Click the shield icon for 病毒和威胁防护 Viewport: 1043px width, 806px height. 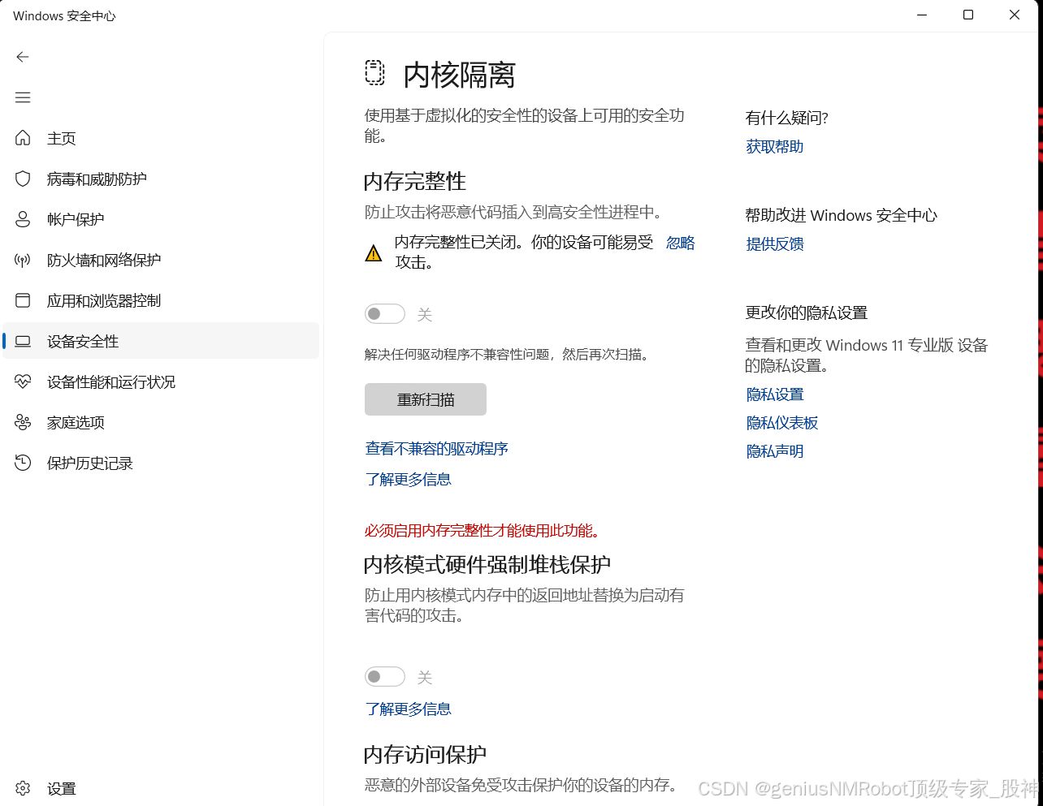[23, 179]
